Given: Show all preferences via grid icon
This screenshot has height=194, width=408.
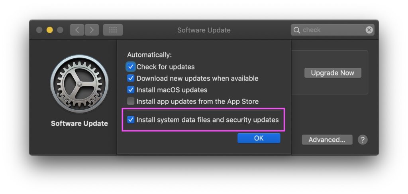Looking at the screenshot, I should pyautogui.click(x=113, y=30).
